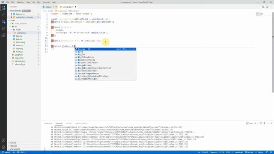The height and width of the screenshot is (154, 274).
Task: Choose the 'ImageBitmap' autocomplete suggestion
Action: (x=105, y=65)
